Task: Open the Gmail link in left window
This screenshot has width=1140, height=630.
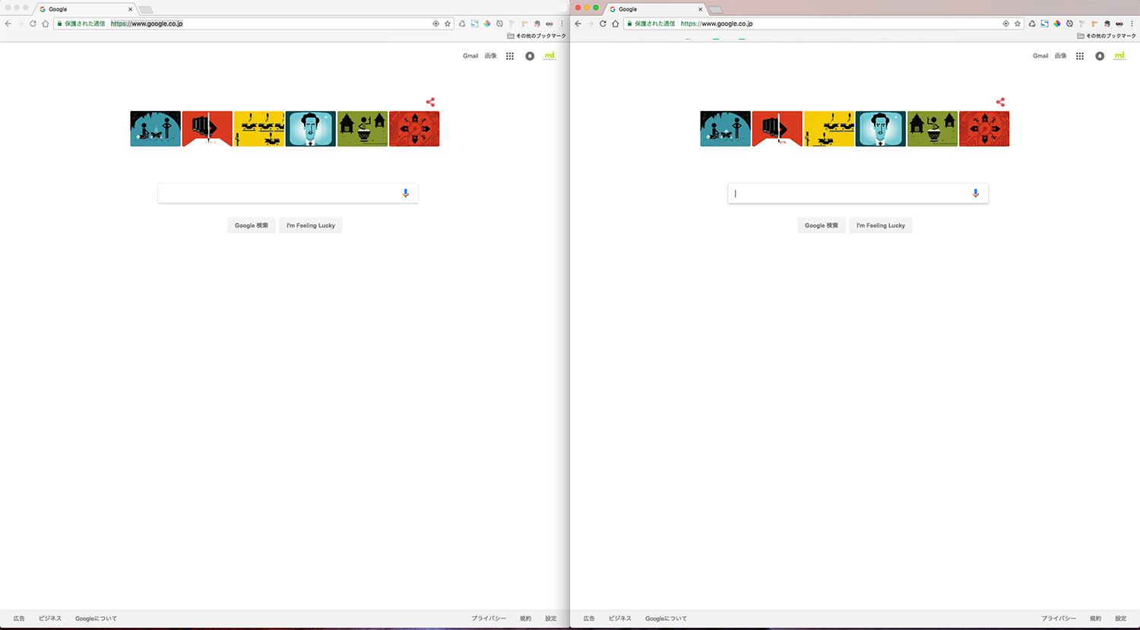Action: click(470, 56)
